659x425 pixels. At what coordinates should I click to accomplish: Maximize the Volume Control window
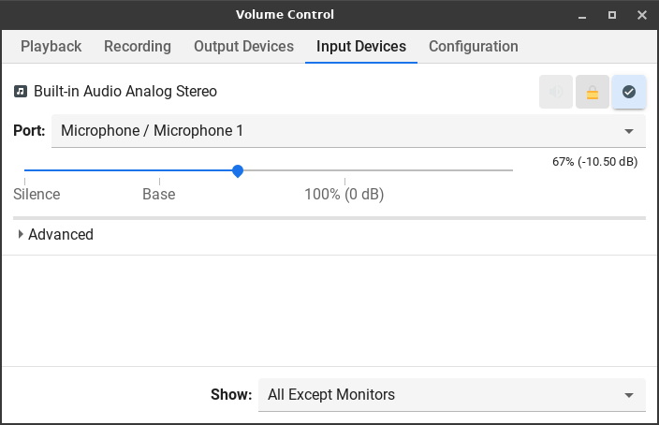pyautogui.click(x=612, y=15)
